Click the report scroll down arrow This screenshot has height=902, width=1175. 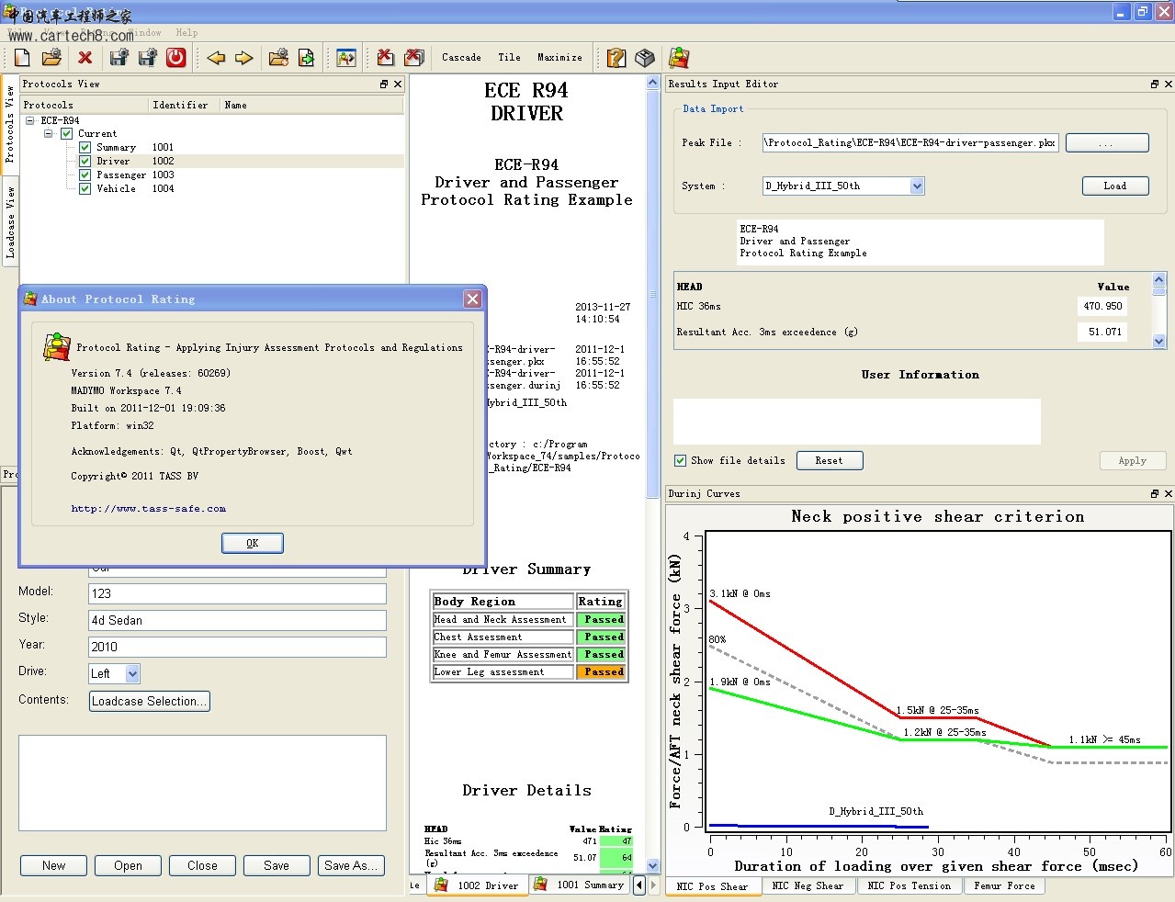[x=653, y=865]
